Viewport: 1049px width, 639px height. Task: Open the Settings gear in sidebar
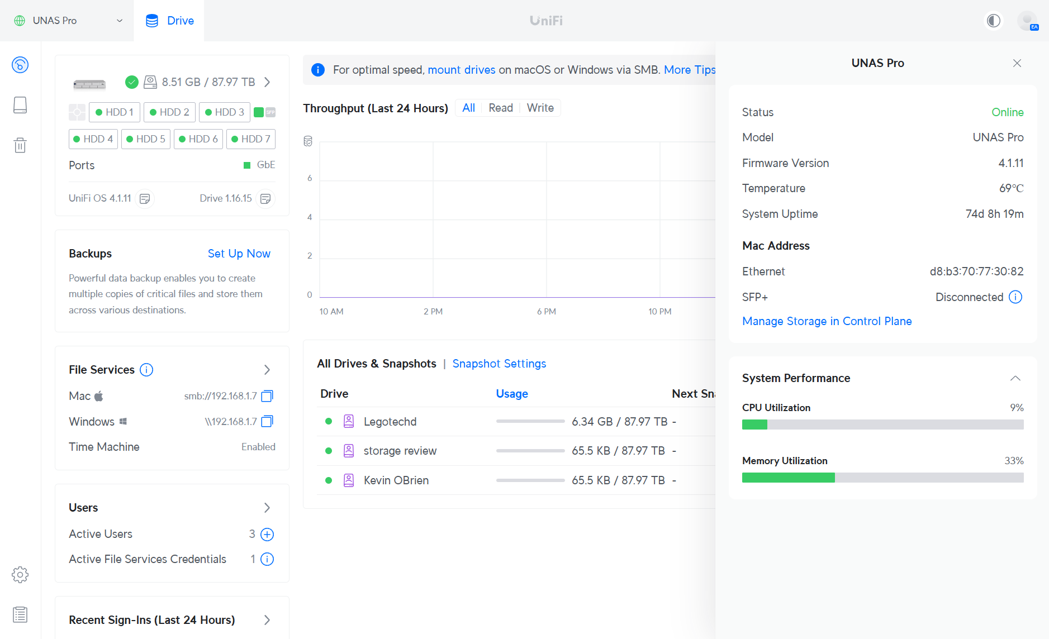click(x=20, y=575)
